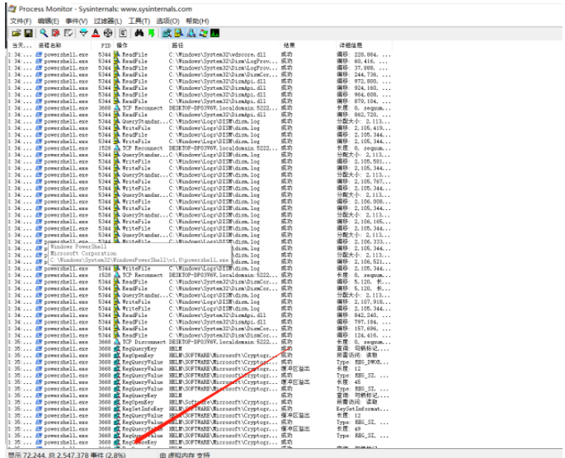This screenshot has width=565, height=458.
Task: Open the filter funnel dialog
Action: coord(83,33)
